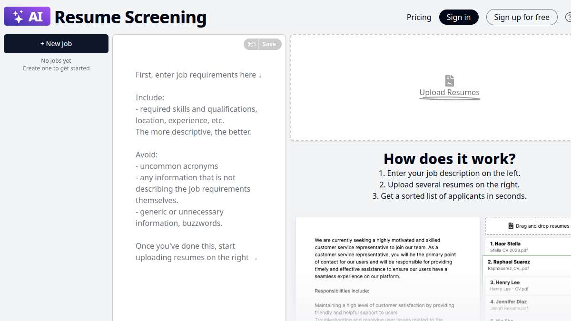Click the purple AI sparkle logo
Screen dimensions: 571x321
[27, 17]
